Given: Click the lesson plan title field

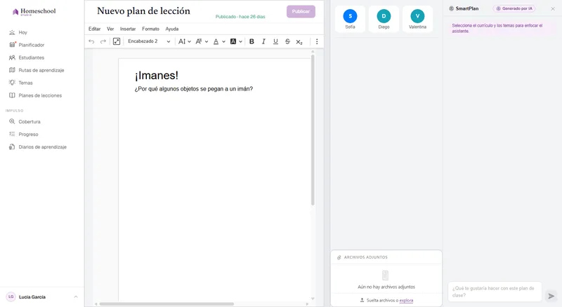Looking at the screenshot, I should tap(144, 11).
